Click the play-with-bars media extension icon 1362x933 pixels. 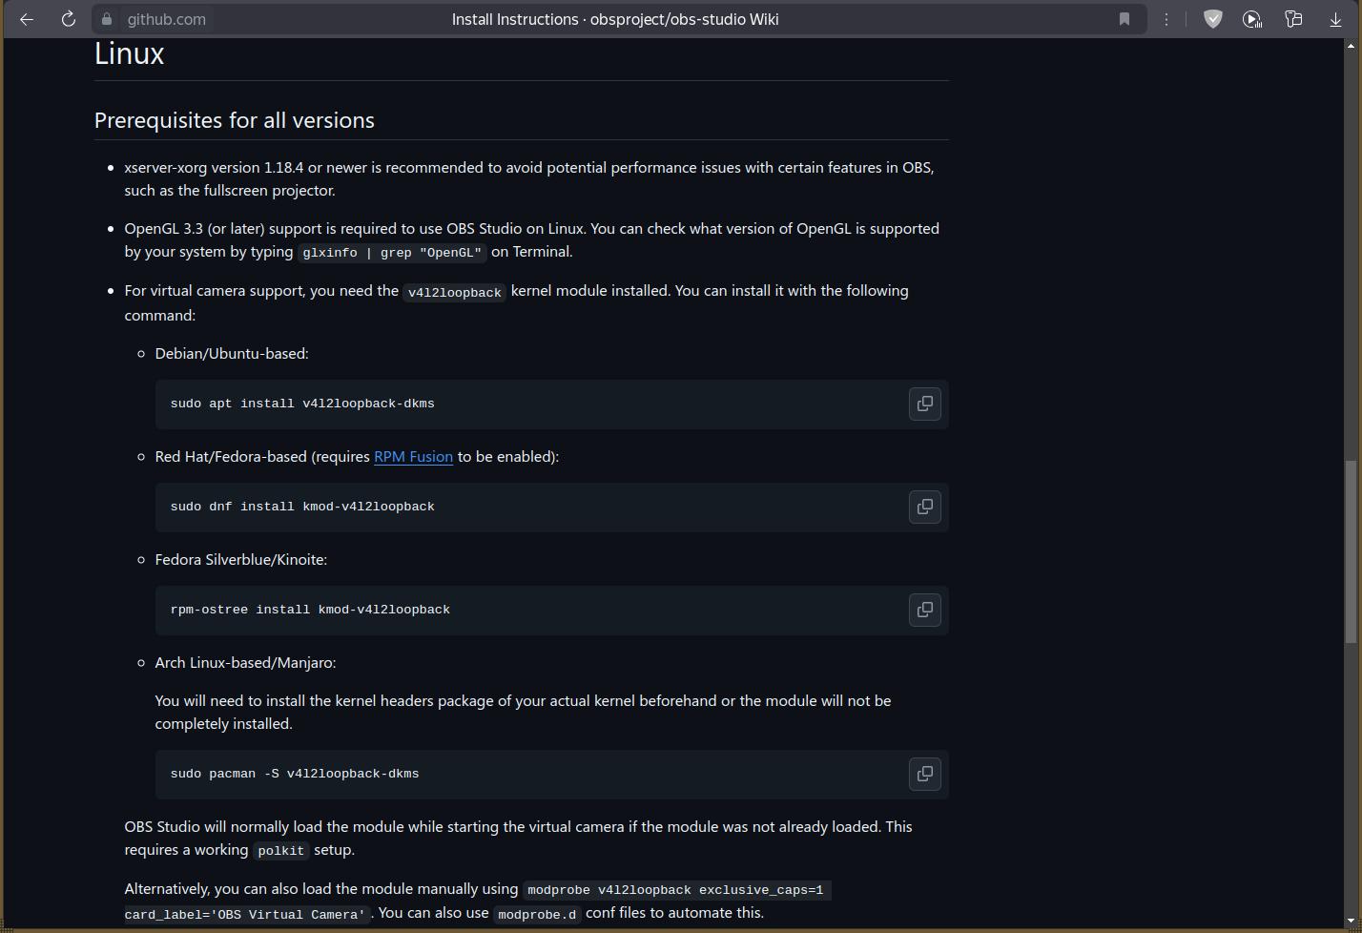click(x=1252, y=19)
